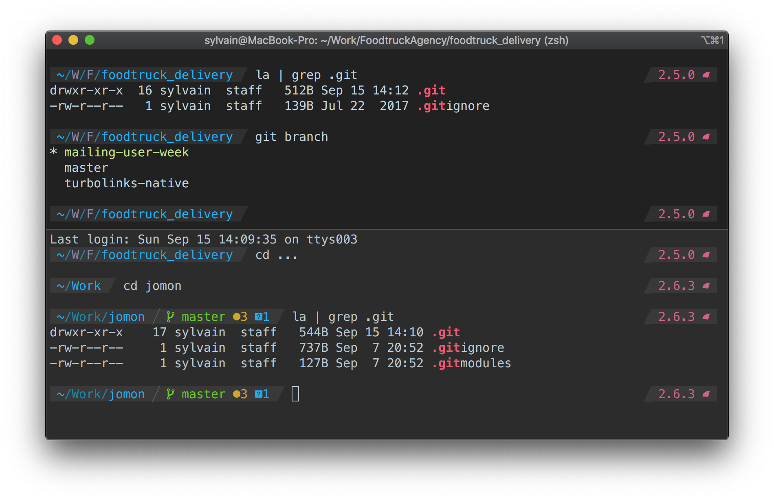Toggle full screen with the green traffic light
774x500 pixels.
coord(90,40)
